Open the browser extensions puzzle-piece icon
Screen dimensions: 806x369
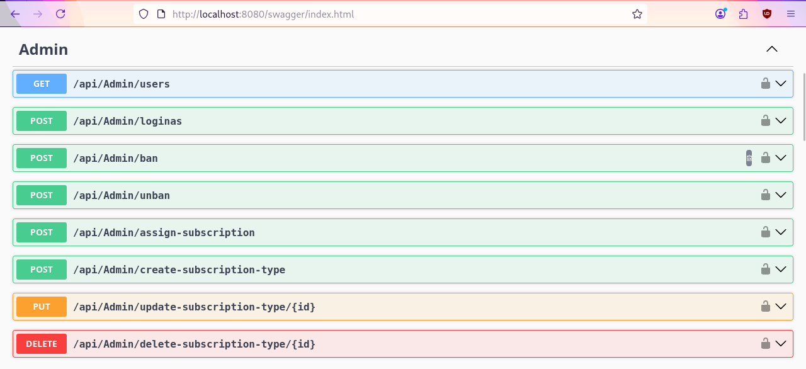pos(743,13)
